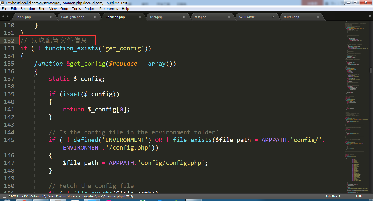Switch to the index.php tab

pyautogui.click(x=24, y=17)
